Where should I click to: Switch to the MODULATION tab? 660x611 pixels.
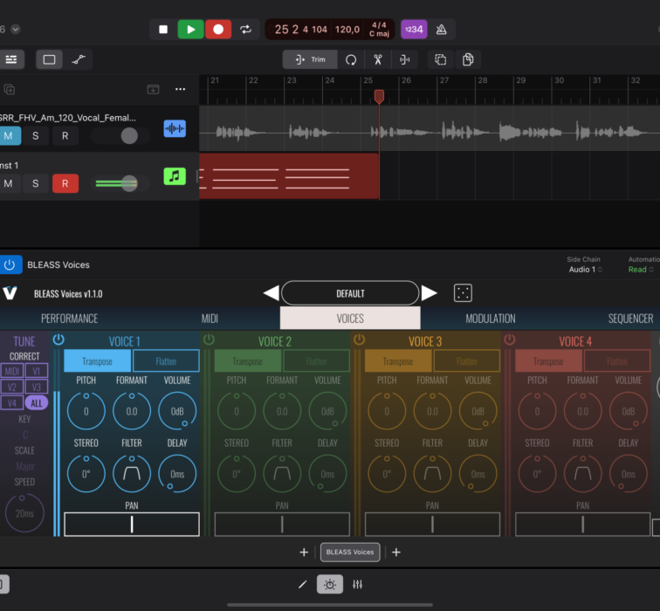tap(490, 319)
